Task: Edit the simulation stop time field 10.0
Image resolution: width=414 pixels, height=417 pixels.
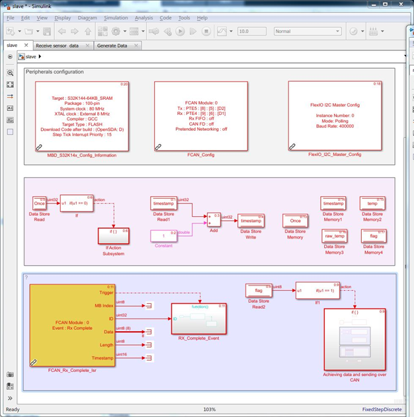Action: 251,31
